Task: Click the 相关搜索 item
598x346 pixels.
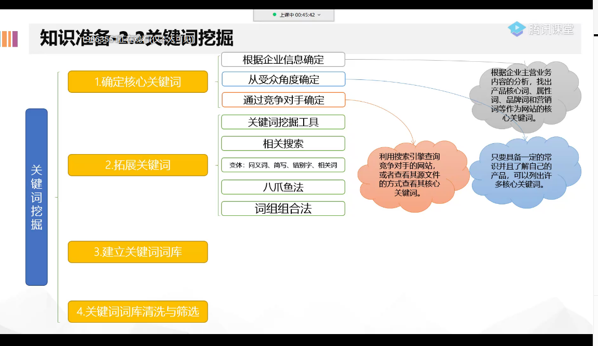Action: click(x=283, y=144)
